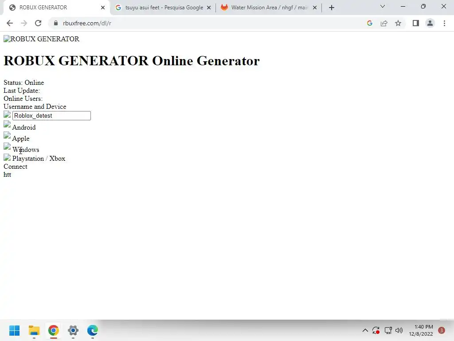Image resolution: width=454 pixels, height=341 pixels.
Task: Open a new tab with the plus button
Action: [332, 8]
